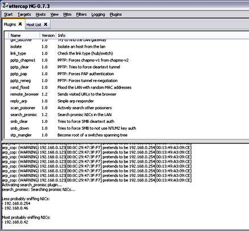249x231 pixels.
Task: Sort plugins by Name column header
Action: point(24,35)
